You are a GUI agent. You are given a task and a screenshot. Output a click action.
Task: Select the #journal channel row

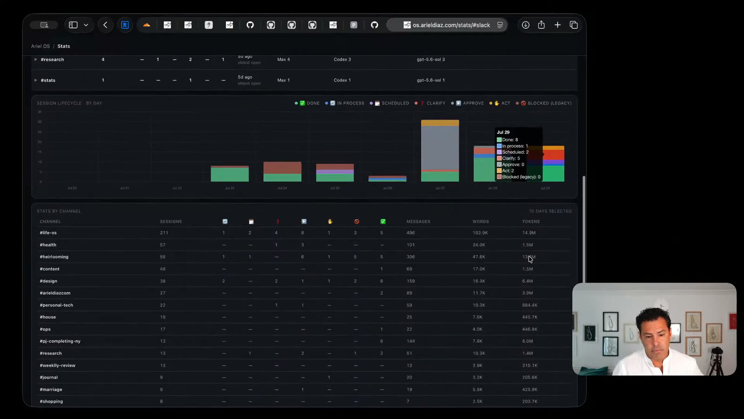(305, 378)
